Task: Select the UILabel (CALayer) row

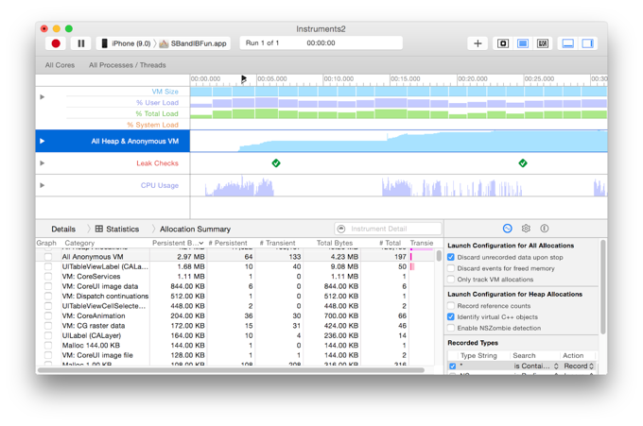Action: click(x=235, y=335)
